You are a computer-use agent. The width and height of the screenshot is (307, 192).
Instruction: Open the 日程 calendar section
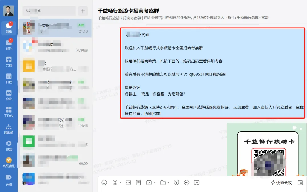9,78
